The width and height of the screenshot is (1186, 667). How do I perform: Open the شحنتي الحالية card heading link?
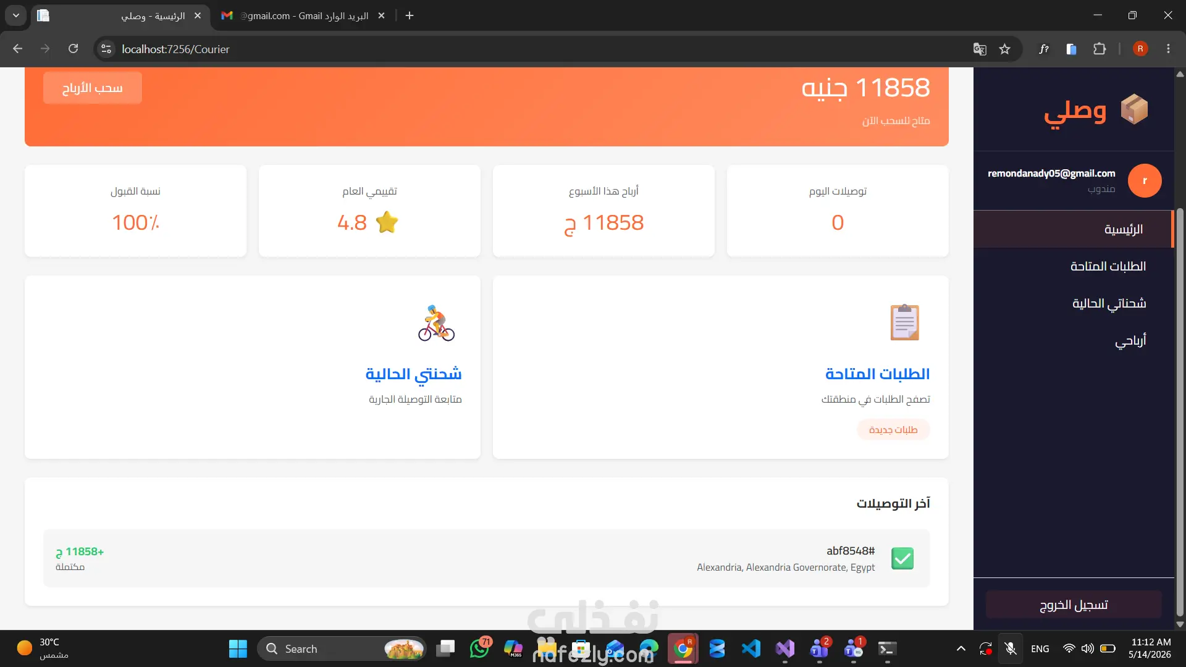point(413,374)
